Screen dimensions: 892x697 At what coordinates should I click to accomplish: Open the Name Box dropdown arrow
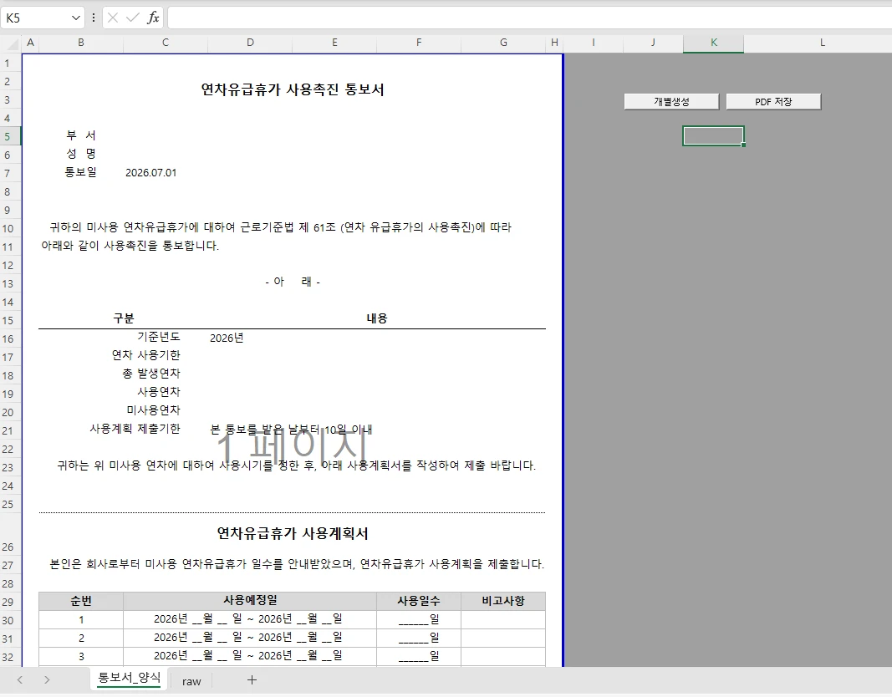76,18
